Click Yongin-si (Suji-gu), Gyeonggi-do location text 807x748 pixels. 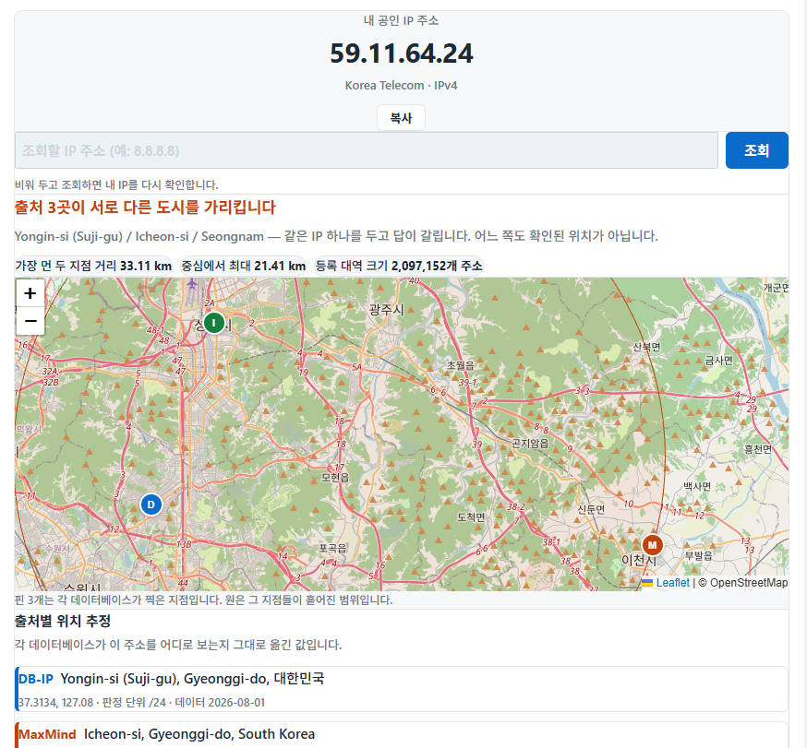click(x=192, y=679)
